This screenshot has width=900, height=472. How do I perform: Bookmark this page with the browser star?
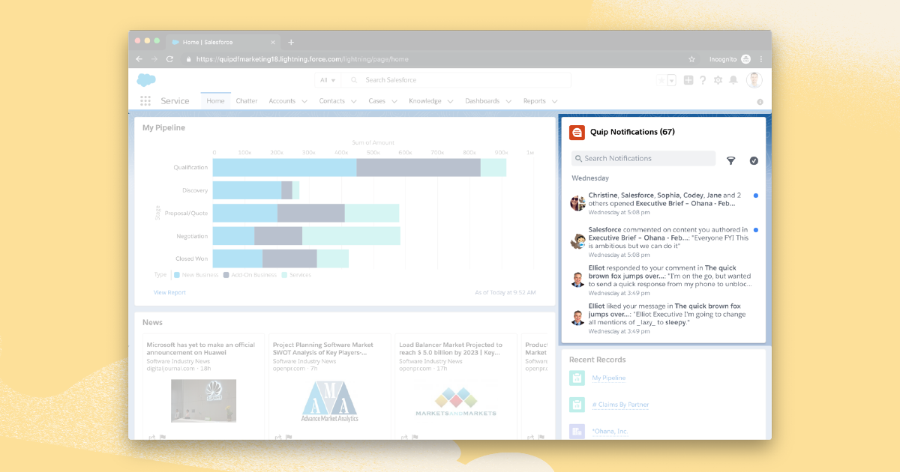[x=691, y=59]
